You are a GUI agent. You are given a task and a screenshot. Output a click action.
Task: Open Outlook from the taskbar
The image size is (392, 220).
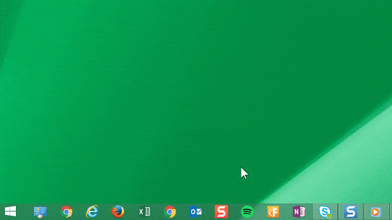tap(195, 212)
